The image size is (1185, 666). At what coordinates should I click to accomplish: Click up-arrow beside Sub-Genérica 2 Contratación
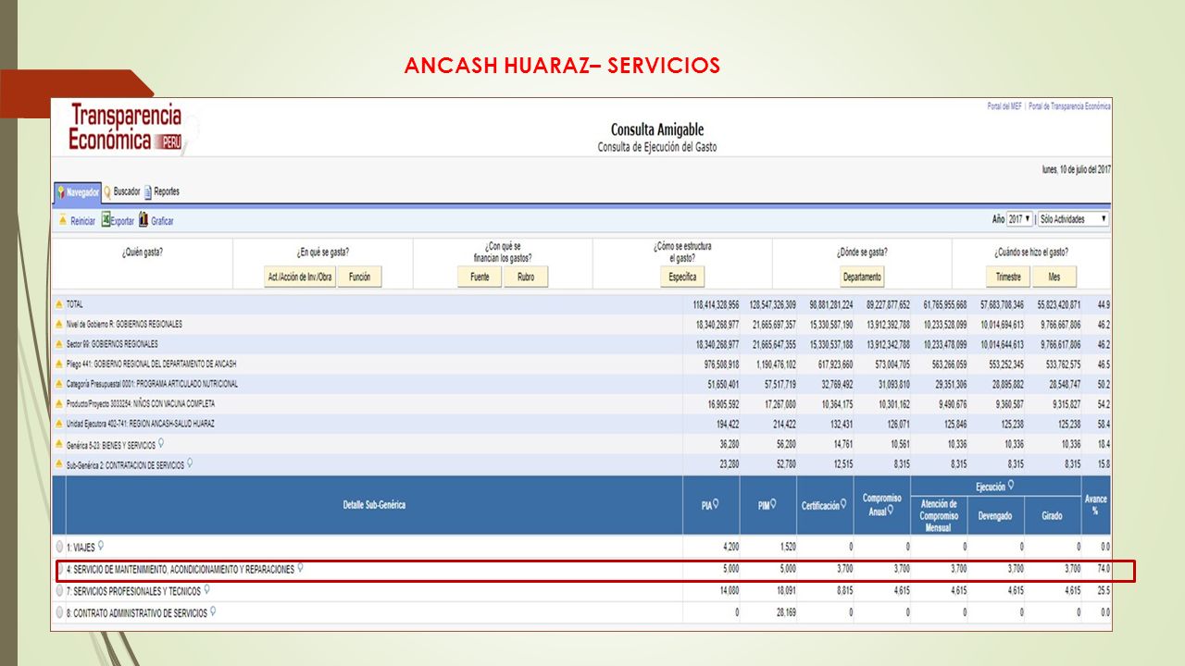click(59, 464)
